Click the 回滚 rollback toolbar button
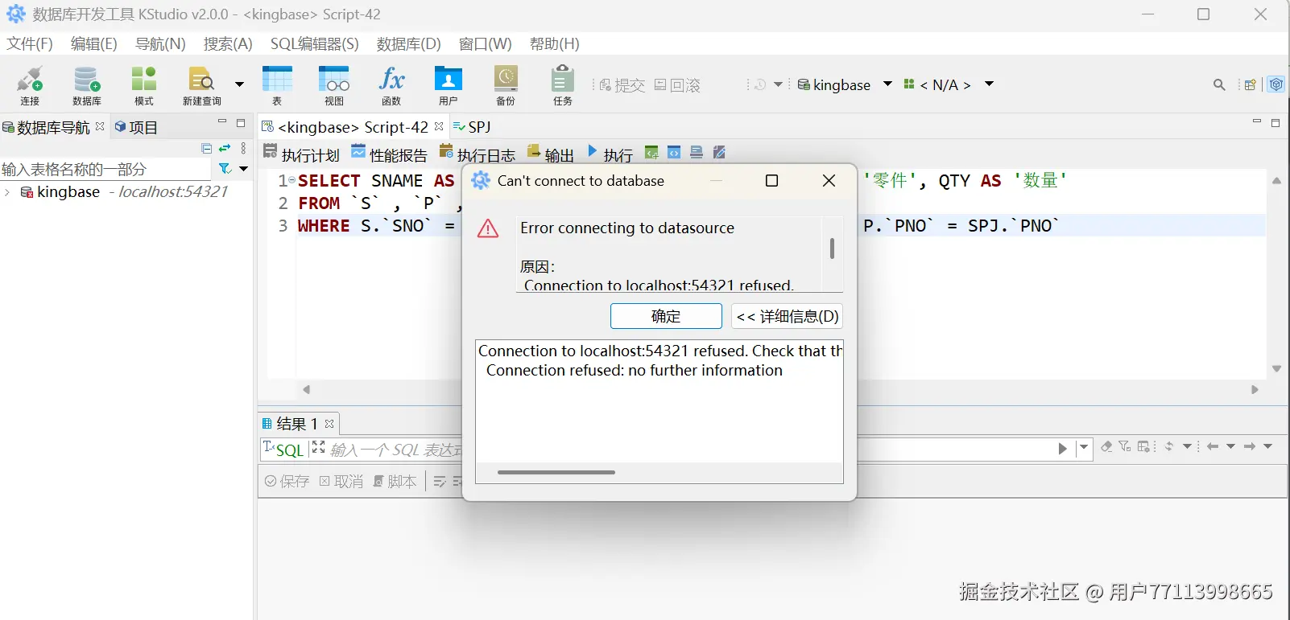Screen dimensions: 1290x620 pos(677,85)
